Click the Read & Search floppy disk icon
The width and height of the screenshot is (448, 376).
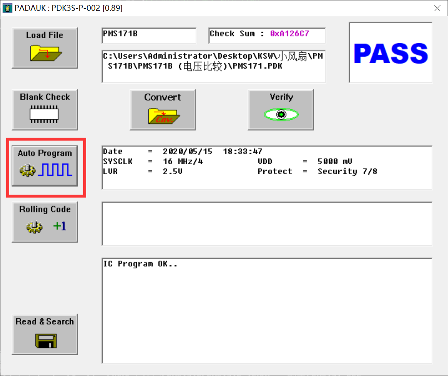click(x=46, y=341)
